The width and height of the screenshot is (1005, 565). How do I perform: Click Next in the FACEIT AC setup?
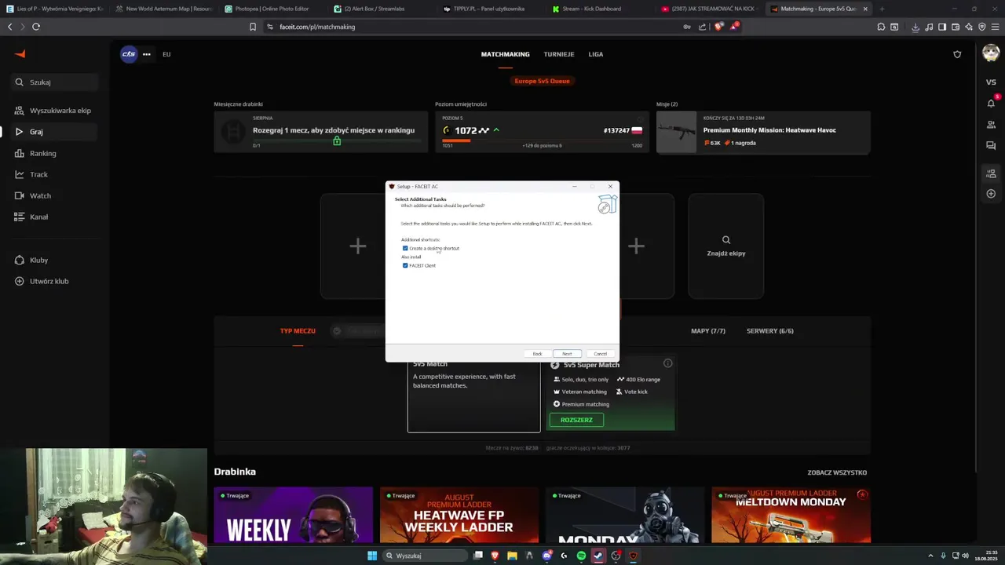coord(567,354)
